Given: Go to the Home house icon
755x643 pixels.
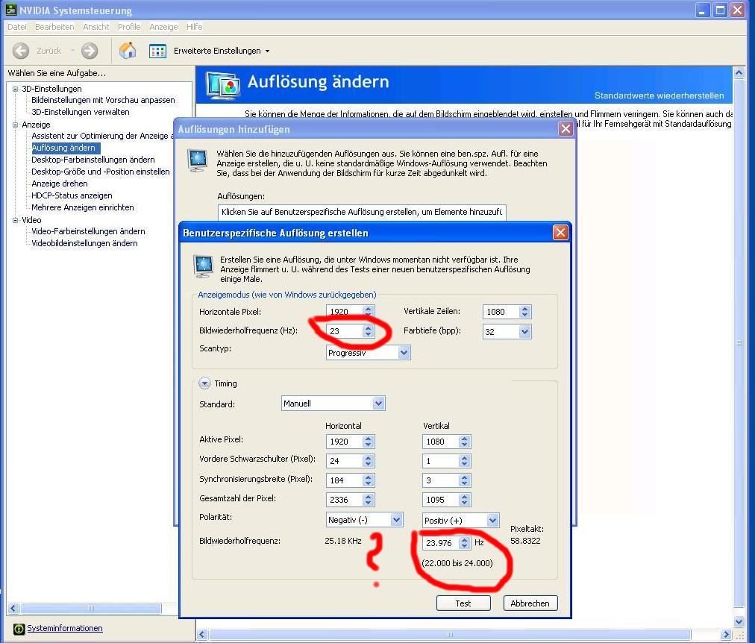Looking at the screenshot, I should (128, 51).
